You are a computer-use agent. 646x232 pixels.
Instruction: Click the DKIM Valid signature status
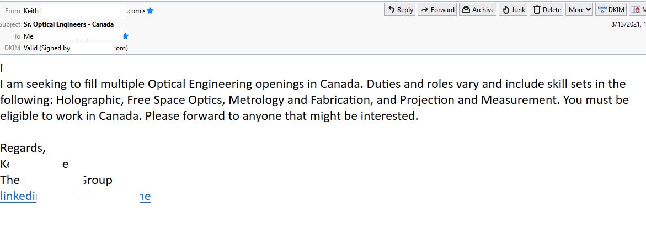pos(47,48)
